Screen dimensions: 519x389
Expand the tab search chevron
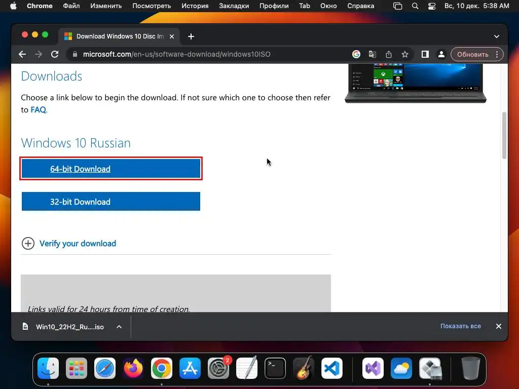497,36
